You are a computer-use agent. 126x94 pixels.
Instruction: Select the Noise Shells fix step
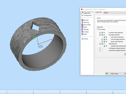click(x=86, y=25)
